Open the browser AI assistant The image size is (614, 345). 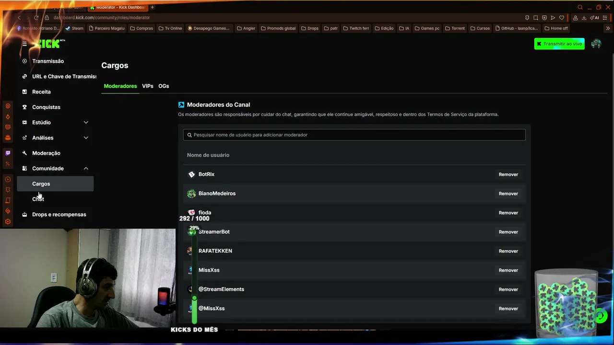pyautogui.click(x=595, y=18)
